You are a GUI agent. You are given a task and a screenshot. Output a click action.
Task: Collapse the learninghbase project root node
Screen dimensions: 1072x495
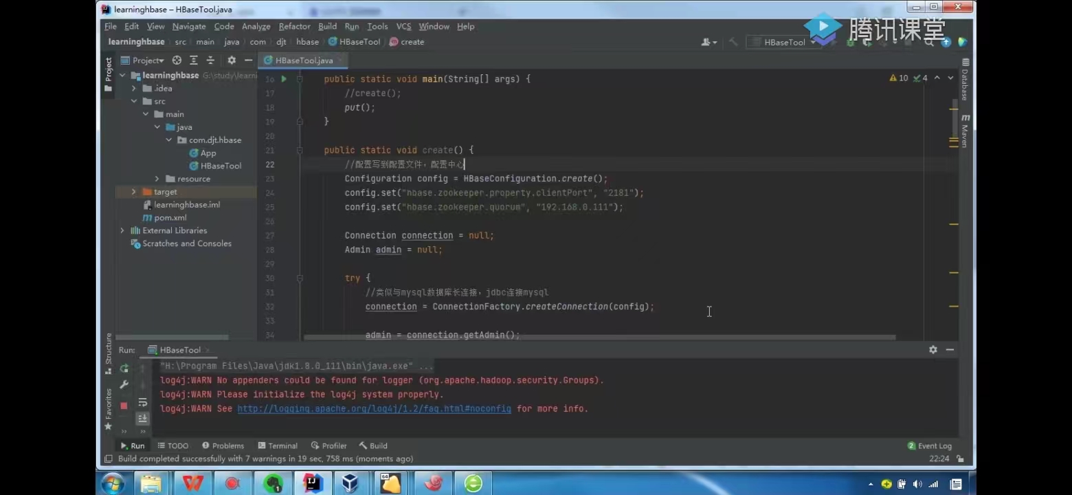(123, 76)
